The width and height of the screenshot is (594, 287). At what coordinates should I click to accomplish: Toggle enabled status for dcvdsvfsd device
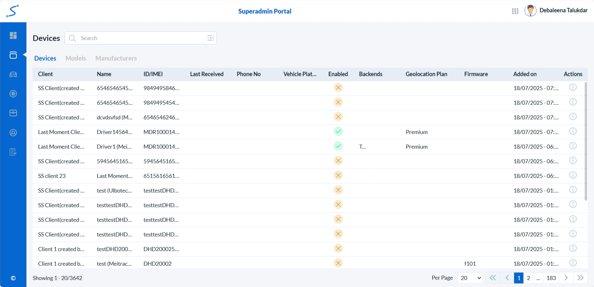338,117
